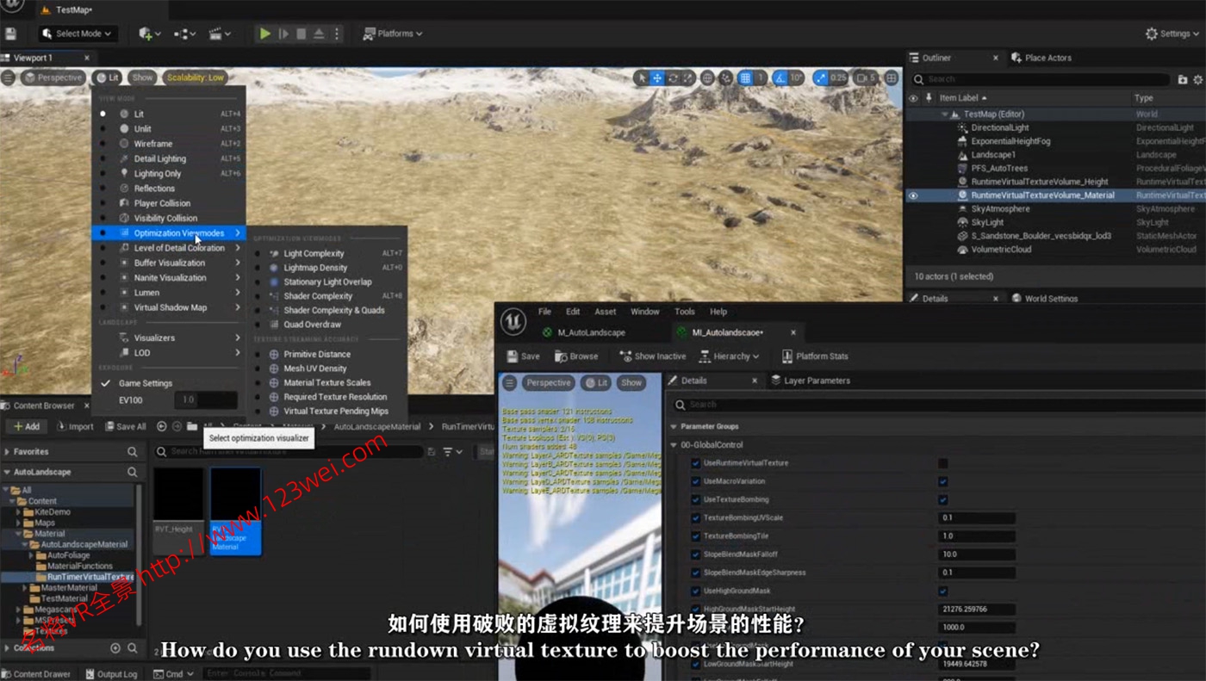Click the Add button in Content Browser

(25, 426)
